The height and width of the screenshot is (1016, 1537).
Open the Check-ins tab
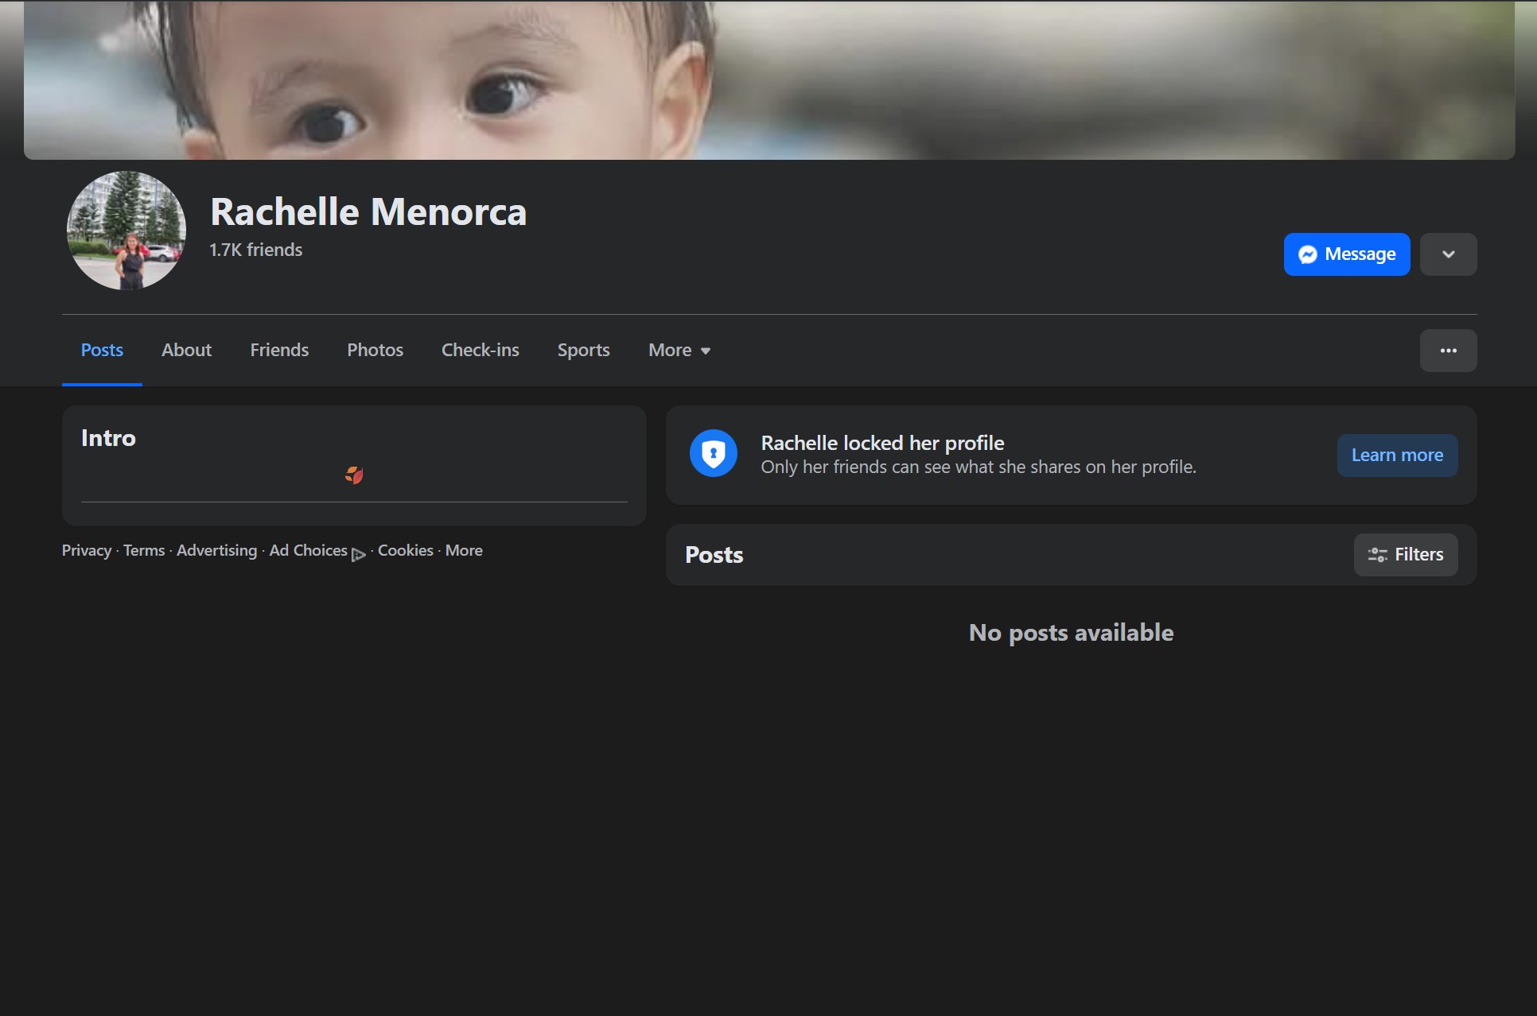[x=480, y=350]
